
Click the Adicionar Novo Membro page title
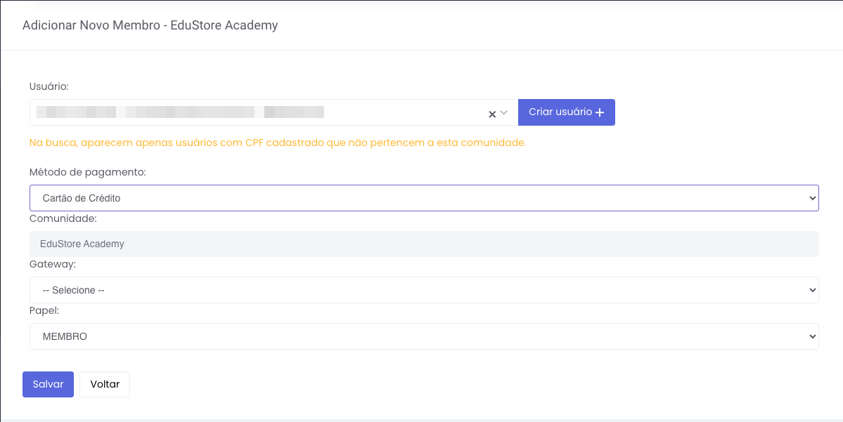click(150, 25)
